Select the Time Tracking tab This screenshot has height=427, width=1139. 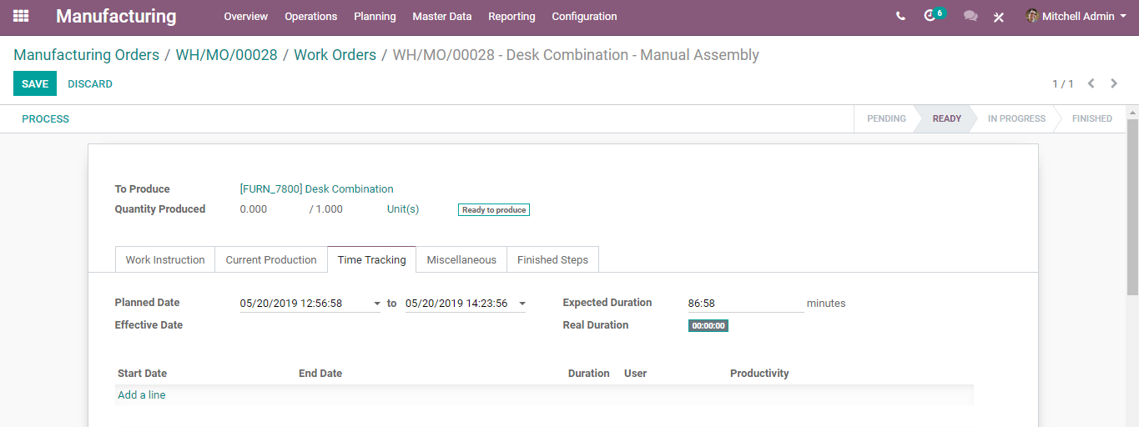372,259
